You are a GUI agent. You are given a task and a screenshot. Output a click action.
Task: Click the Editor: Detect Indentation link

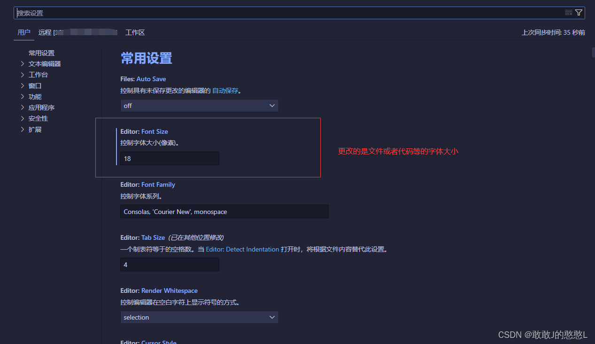coord(242,249)
